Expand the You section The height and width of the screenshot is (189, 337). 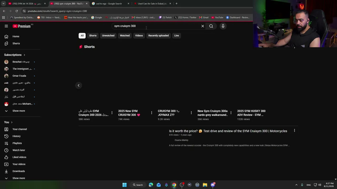8,122
